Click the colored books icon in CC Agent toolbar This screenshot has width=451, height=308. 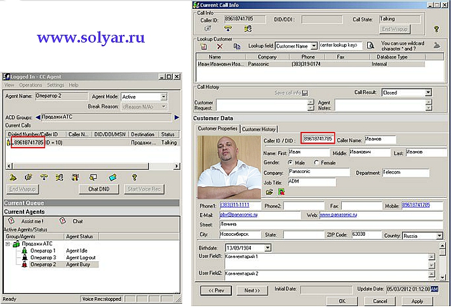[x=75, y=177]
